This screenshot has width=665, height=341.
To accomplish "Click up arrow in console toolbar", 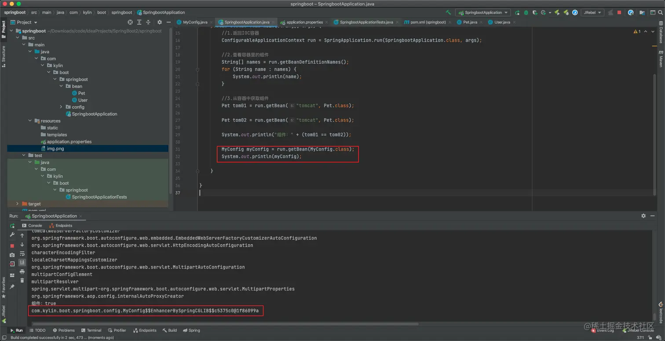I will point(22,236).
